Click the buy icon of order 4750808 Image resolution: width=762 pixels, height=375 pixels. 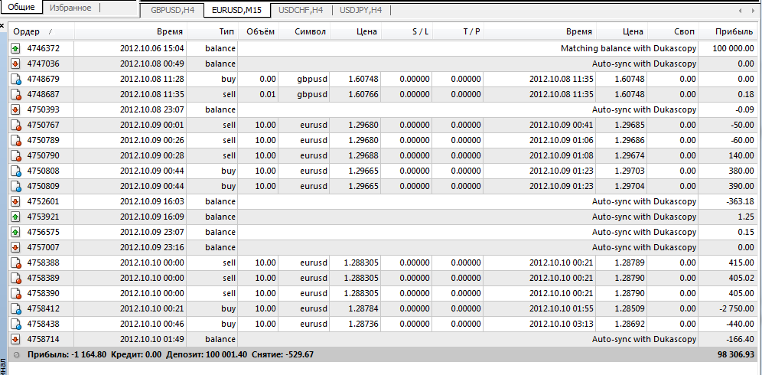[16, 171]
